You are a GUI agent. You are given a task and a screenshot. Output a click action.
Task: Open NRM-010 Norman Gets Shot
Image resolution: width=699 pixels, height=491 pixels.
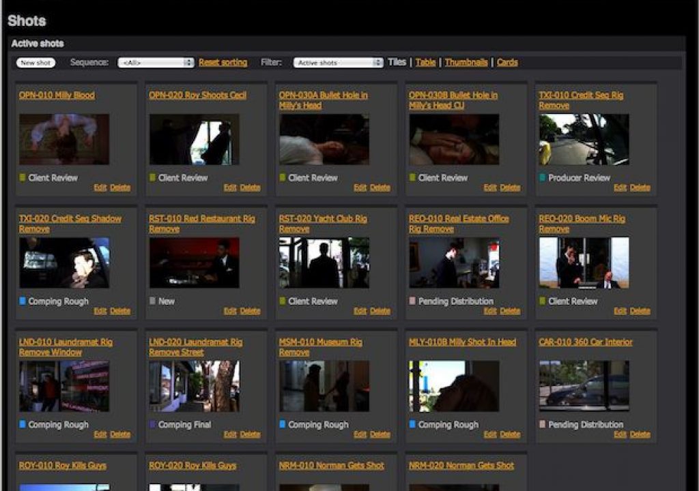(x=331, y=465)
